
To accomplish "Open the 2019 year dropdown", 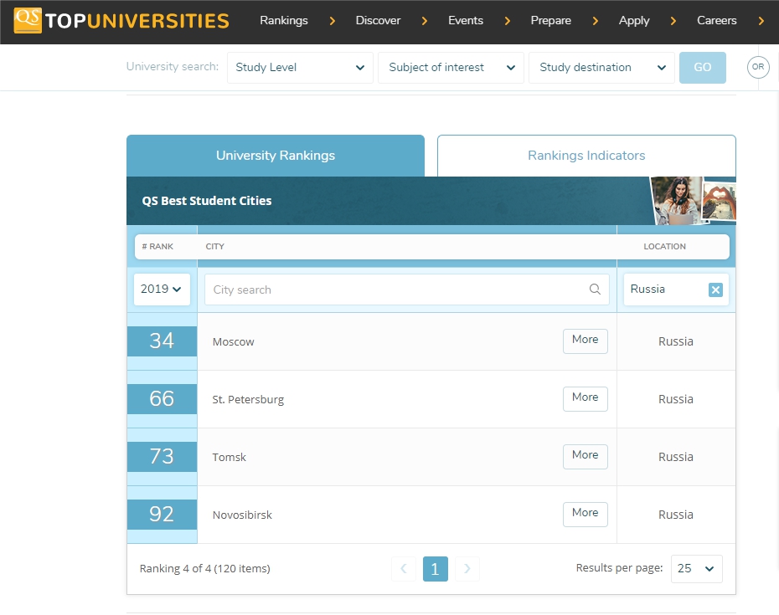I will point(162,289).
